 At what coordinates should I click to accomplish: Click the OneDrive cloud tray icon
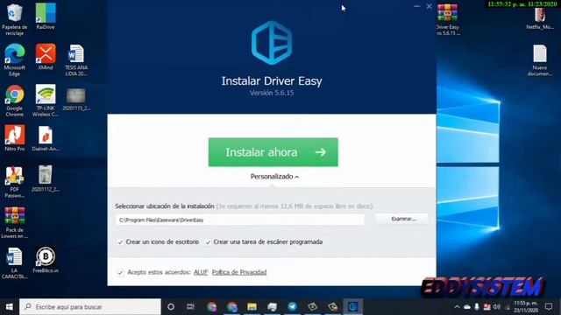click(467, 307)
